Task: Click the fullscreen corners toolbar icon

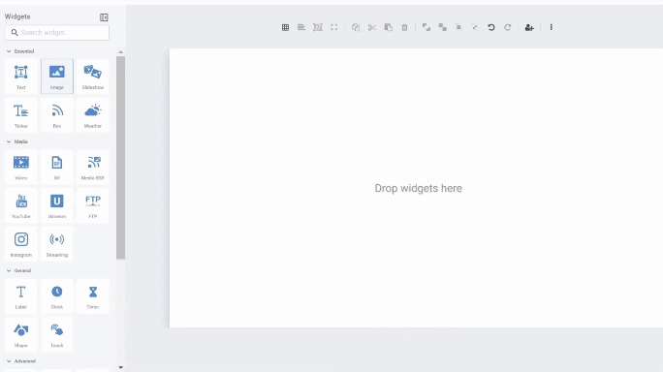Action: [x=334, y=27]
